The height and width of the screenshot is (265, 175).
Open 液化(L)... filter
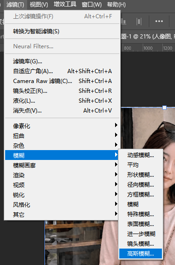click(62, 101)
